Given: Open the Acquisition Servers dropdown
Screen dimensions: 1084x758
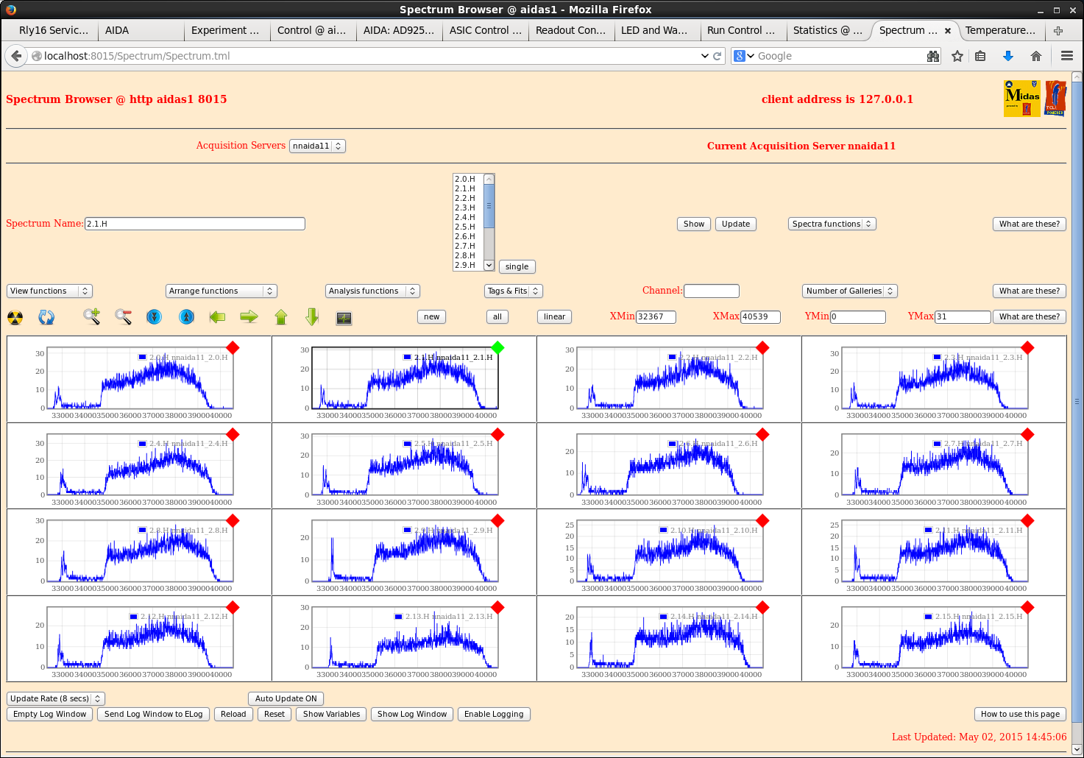Looking at the screenshot, I should click(317, 146).
